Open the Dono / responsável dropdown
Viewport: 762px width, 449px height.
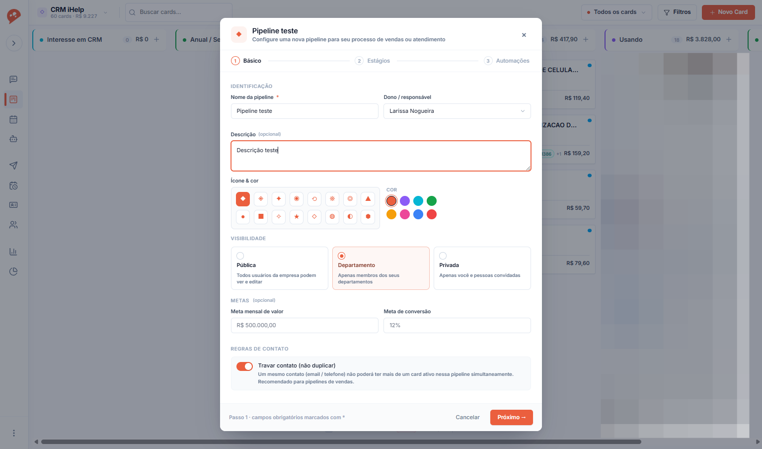point(457,111)
